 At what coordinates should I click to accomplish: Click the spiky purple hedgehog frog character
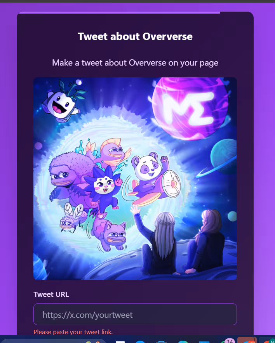[x=69, y=177]
